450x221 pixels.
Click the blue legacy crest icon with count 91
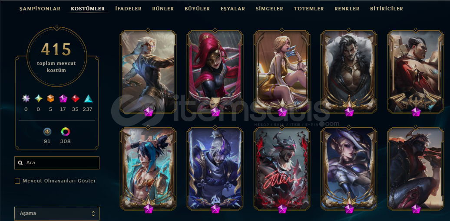point(47,132)
